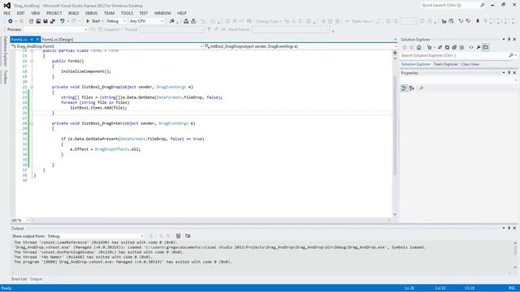Screen dimensions: 520x292
Task: Open the 100 % zoom level dropdown
Action: pos(19,220)
